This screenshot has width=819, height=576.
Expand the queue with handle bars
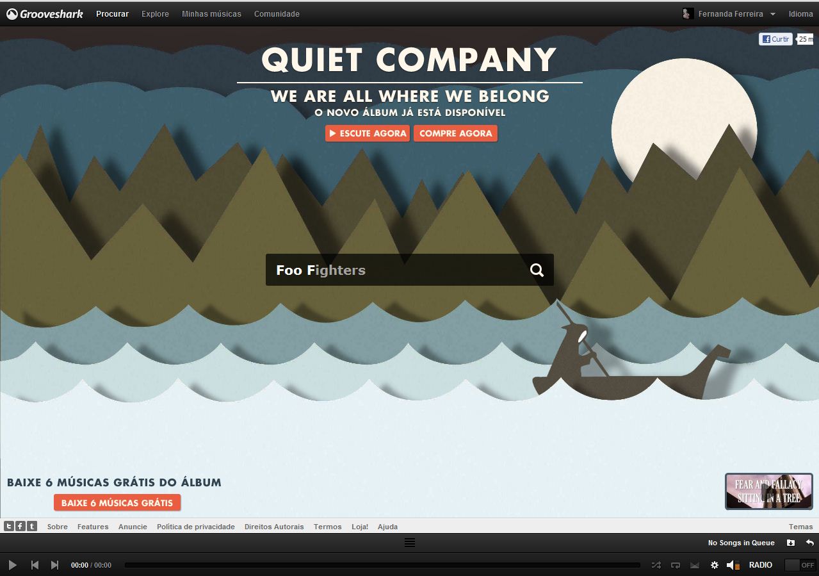(410, 543)
